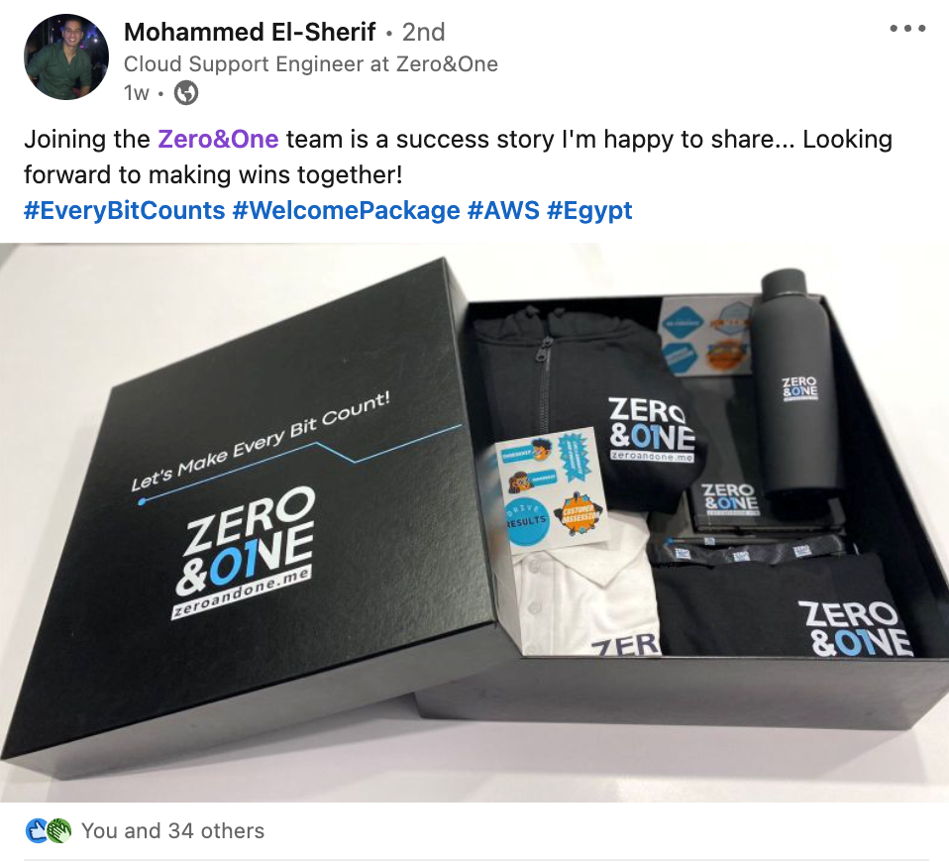
Task: Click the 'Cloud Support Engineer at Zero&One' headline
Action: 310,63
